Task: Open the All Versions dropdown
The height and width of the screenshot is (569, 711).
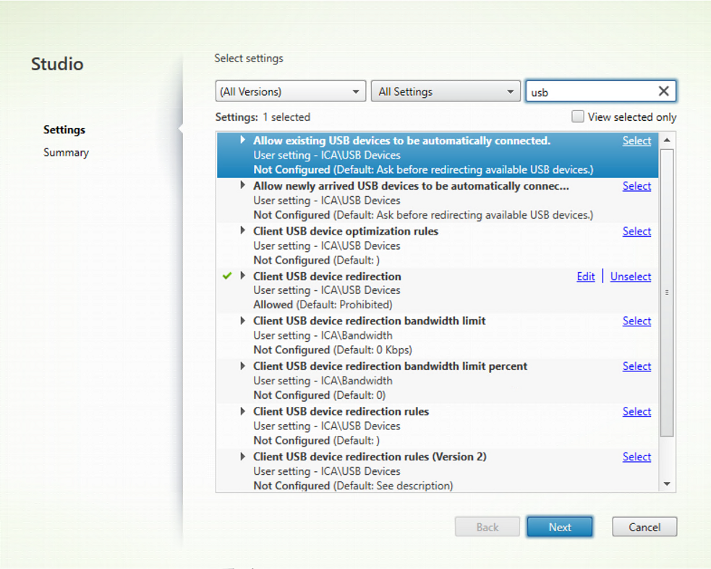Action: [x=290, y=92]
